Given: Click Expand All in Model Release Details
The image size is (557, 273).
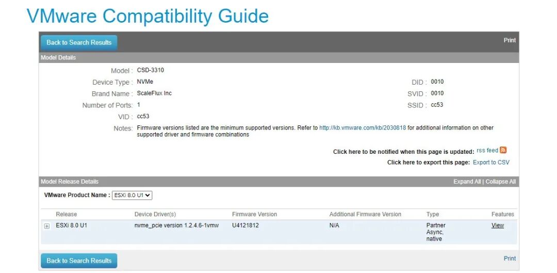Looking at the screenshot, I should [x=467, y=181].
